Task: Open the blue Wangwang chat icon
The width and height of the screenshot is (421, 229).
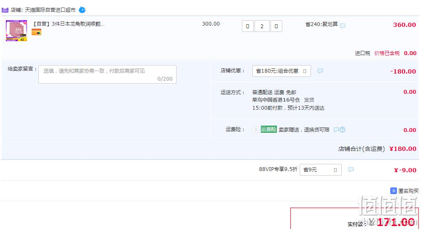Action: [82, 10]
